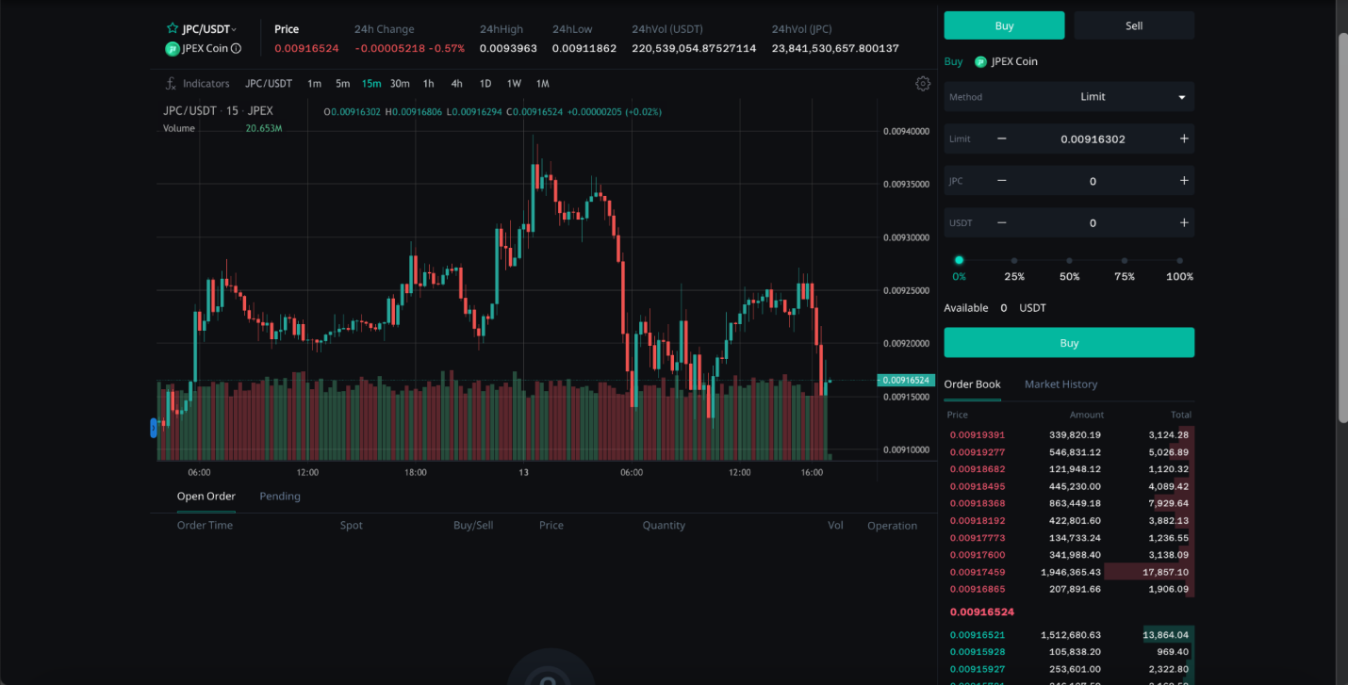Decrease the Limit price with minus
The image size is (1348, 685).
click(x=1001, y=139)
